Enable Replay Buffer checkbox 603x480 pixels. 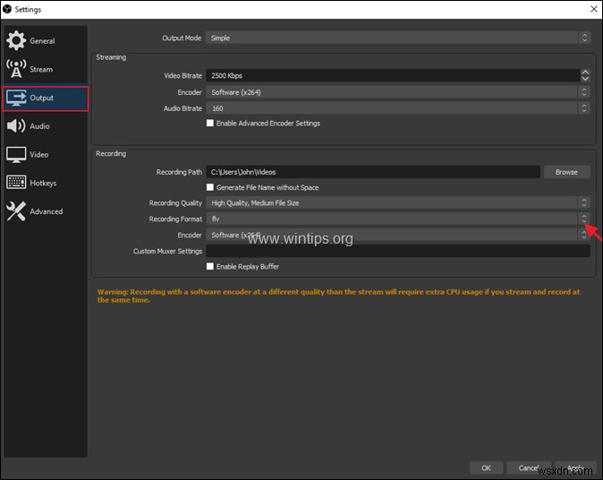(x=210, y=266)
